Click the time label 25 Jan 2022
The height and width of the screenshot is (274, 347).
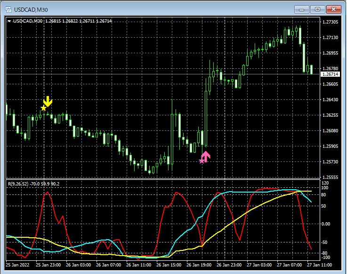(x=17, y=265)
